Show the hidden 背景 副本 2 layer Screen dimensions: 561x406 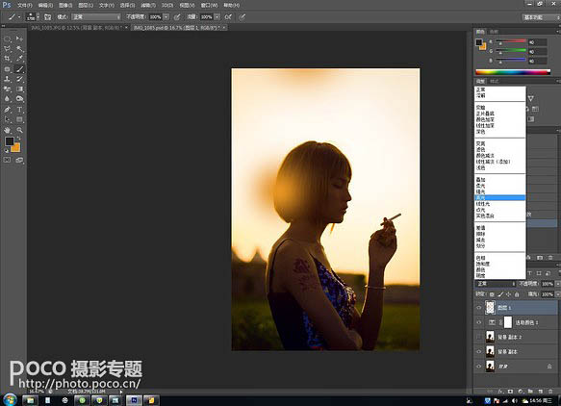478,337
